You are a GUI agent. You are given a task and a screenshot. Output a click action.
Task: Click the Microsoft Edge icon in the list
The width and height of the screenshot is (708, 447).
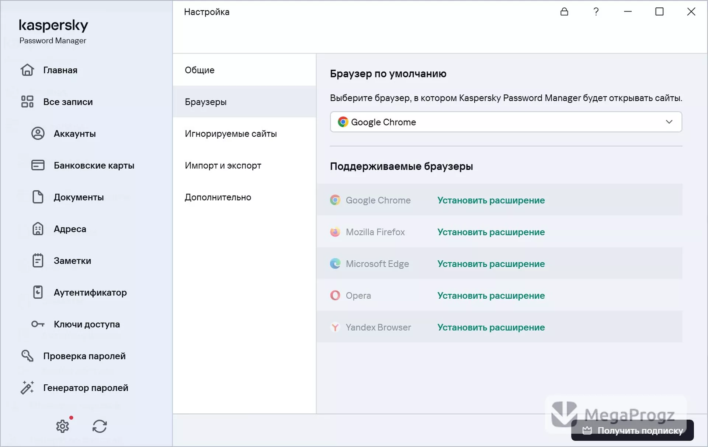pos(335,263)
